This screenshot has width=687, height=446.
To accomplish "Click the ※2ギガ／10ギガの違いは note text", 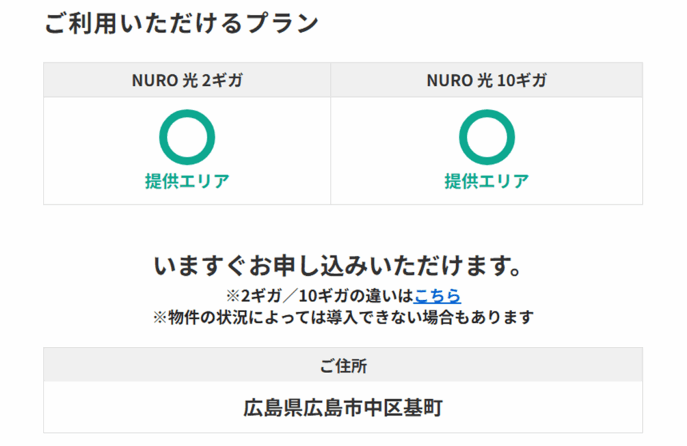I will coord(319,295).
